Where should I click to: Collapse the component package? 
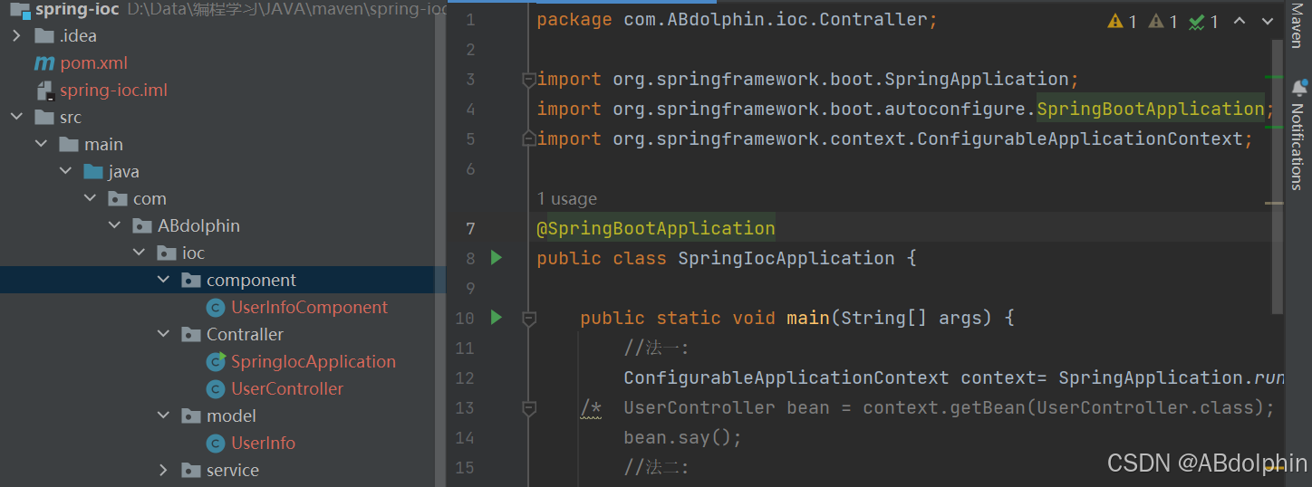coord(163,281)
